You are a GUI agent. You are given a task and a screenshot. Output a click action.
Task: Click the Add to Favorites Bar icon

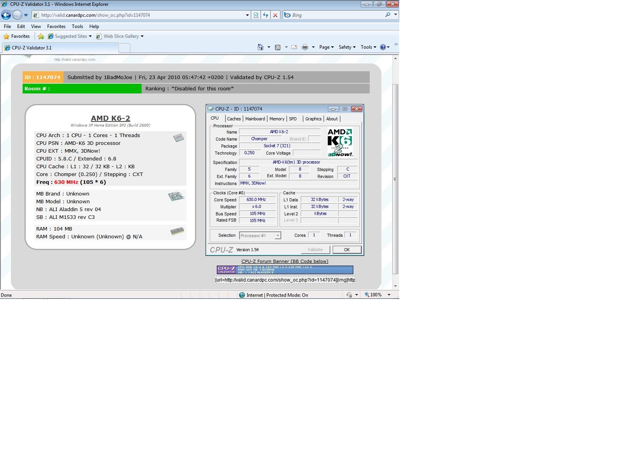click(41, 36)
